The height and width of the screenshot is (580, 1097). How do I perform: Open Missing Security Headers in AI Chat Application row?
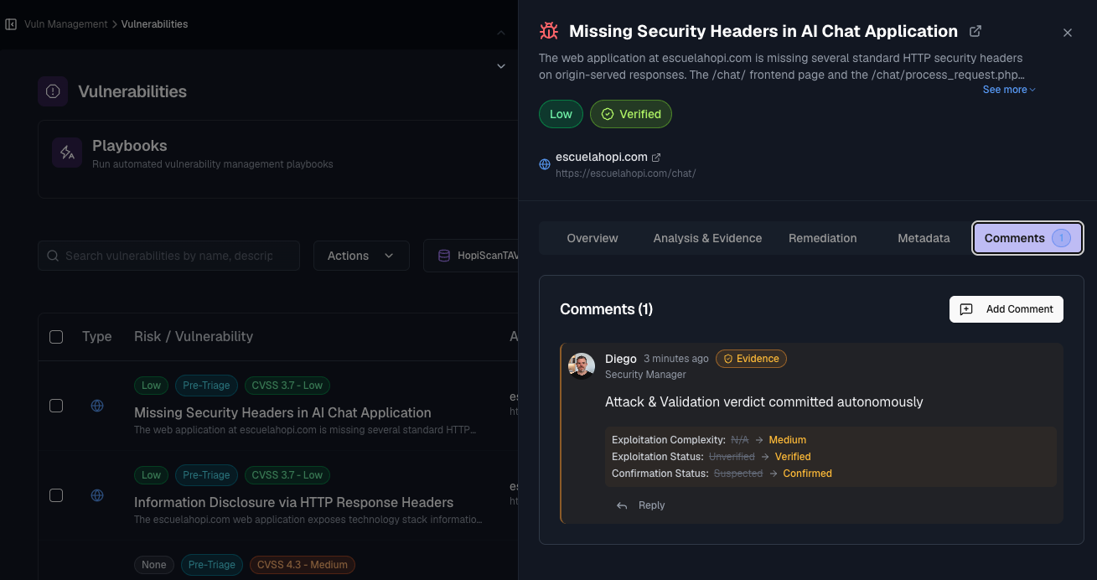coord(282,412)
